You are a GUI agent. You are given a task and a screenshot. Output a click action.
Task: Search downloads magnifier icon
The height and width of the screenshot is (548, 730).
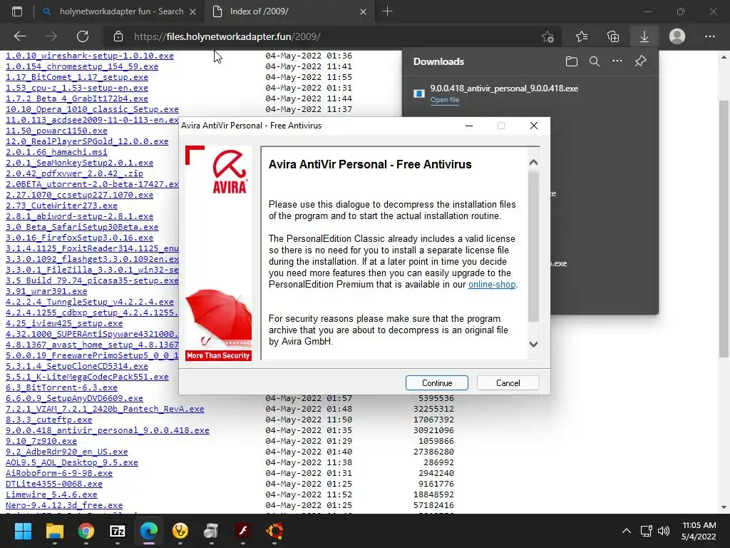pos(595,61)
